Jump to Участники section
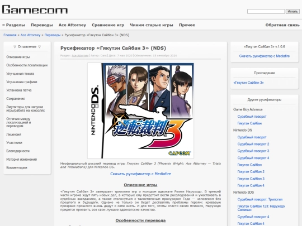This screenshot has height=226, width=302. tap(14, 143)
